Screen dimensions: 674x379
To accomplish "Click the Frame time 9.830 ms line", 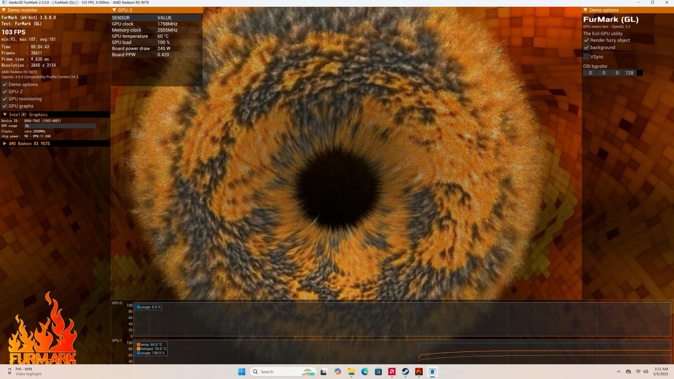I will [25, 59].
